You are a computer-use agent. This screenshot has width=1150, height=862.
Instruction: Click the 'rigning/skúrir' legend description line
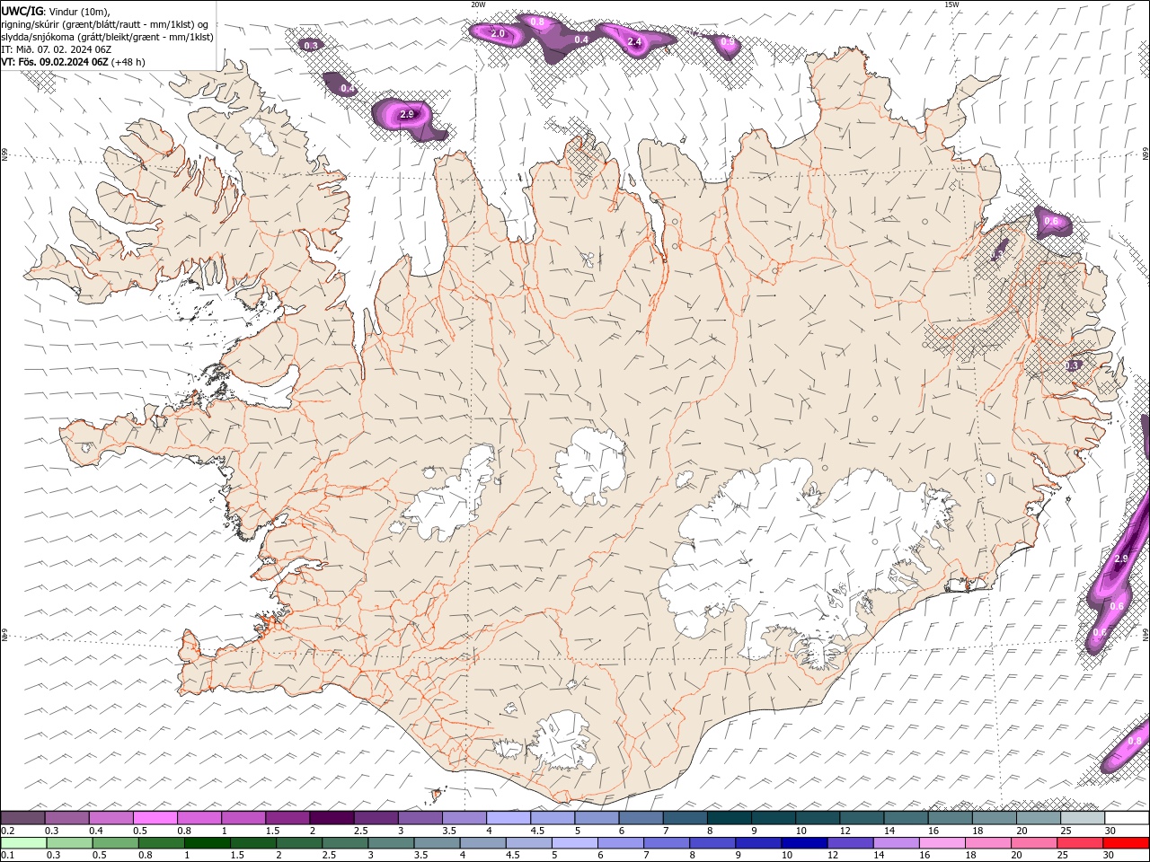pos(105,23)
